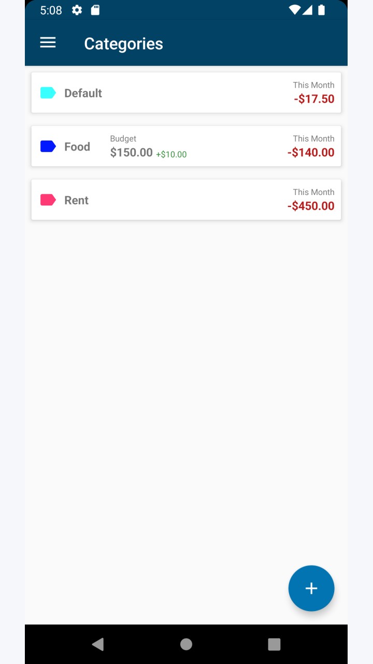This screenshot has width=373, height=664.
Task: Tap the -$140.00 Food monthly total
Action: [x=311, y=153]
